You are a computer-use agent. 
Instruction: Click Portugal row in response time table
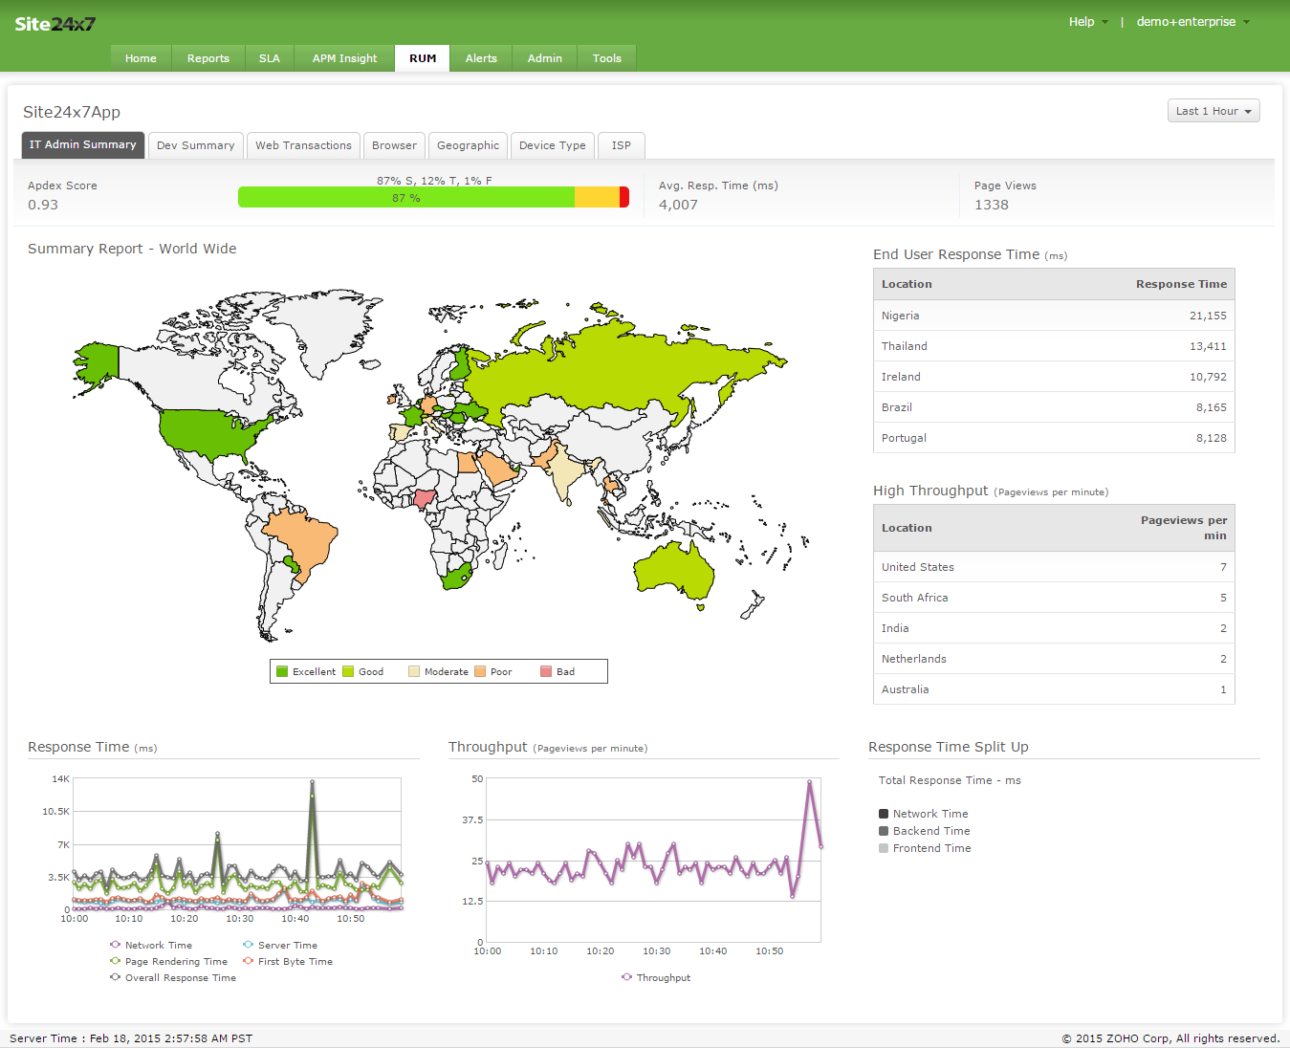tap(1054, 438)
